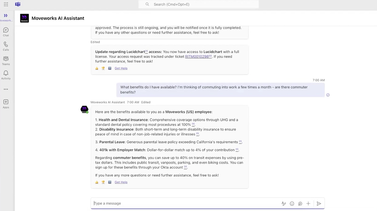Give thumbs up to benefits answer
This screenshot has height=211, width=377.
coord(97,182)
